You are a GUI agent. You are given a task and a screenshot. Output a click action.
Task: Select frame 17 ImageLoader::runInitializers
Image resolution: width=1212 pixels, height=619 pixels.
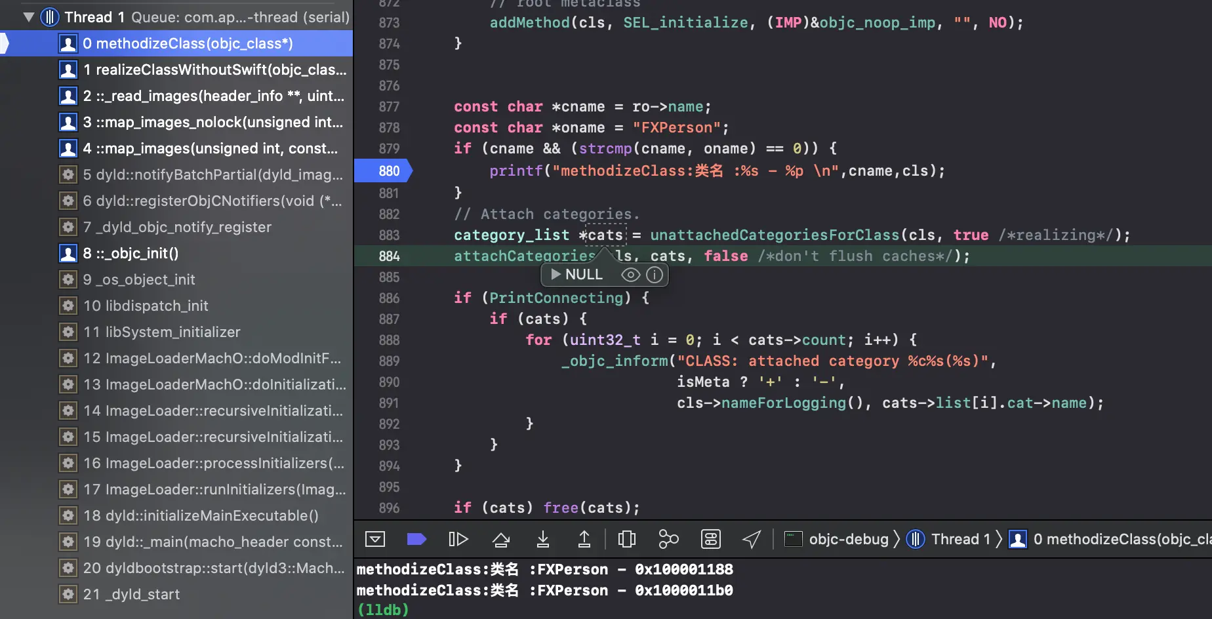(176, 489)
